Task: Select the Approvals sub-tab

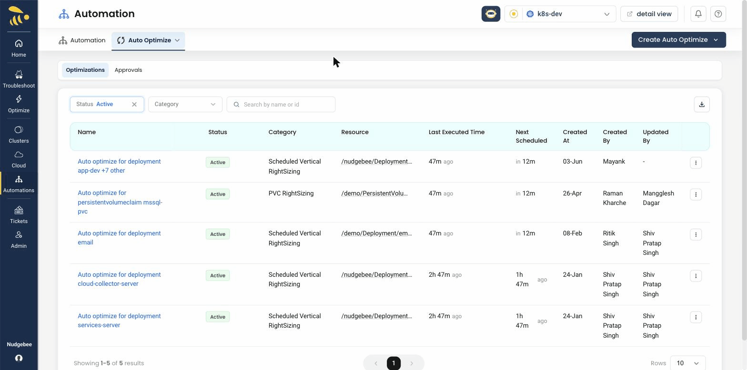Action: point(128,70)
